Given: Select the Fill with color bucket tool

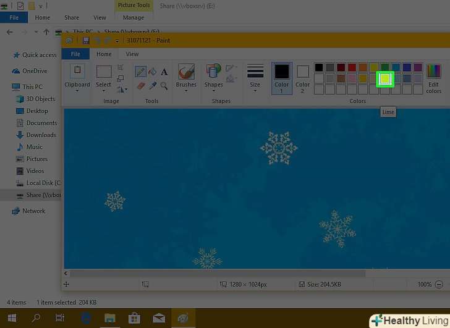Looking at the screenshot, I should point(153,72).
